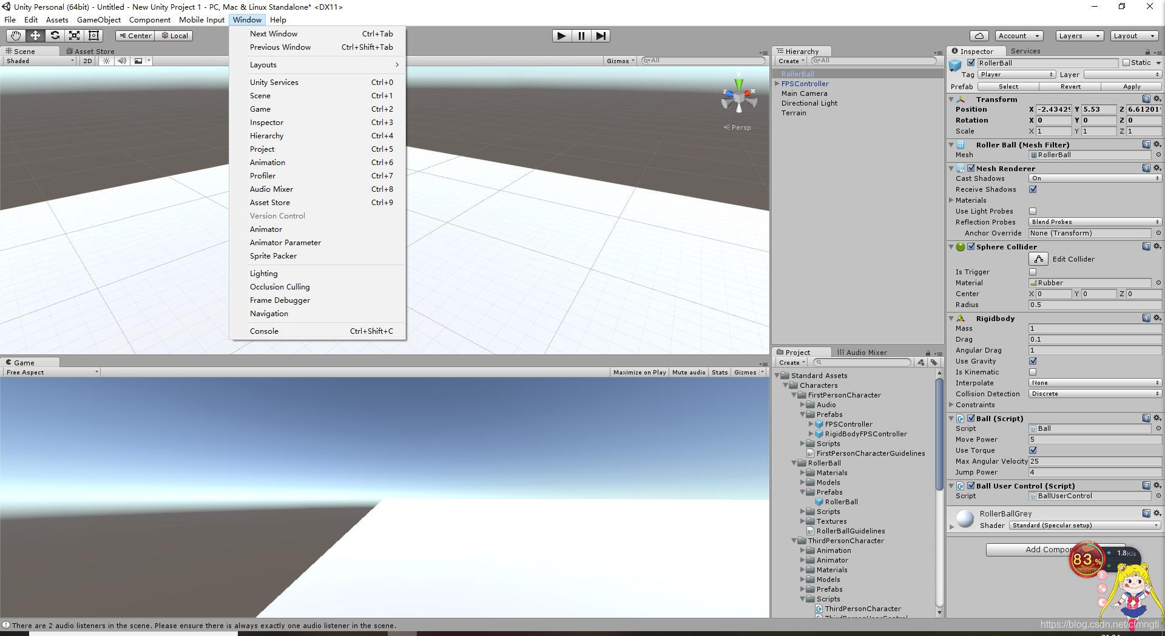1165x636 pixels.
Task: Click the Step frame button
Action: (x=601, y=36)
